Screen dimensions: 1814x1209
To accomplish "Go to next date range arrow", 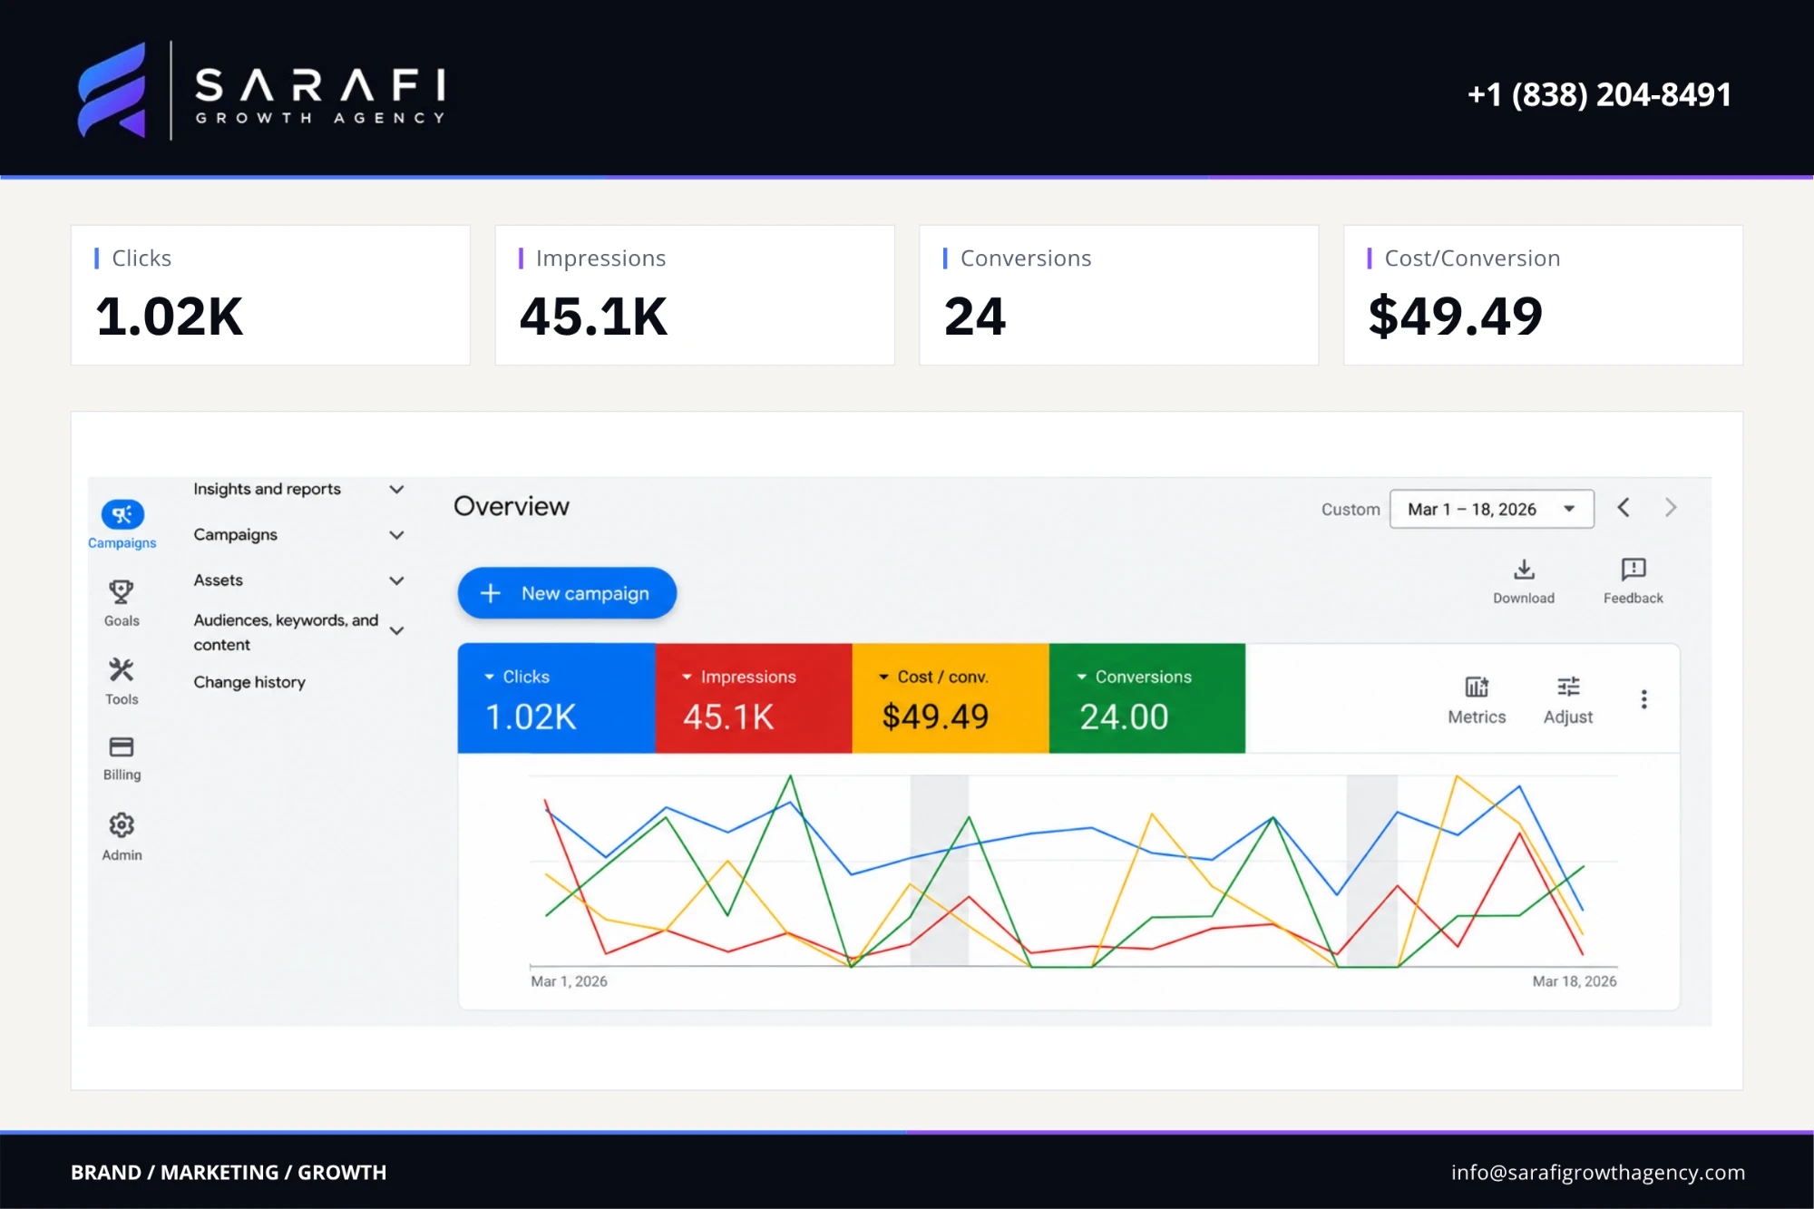I will click(1671, 508).
